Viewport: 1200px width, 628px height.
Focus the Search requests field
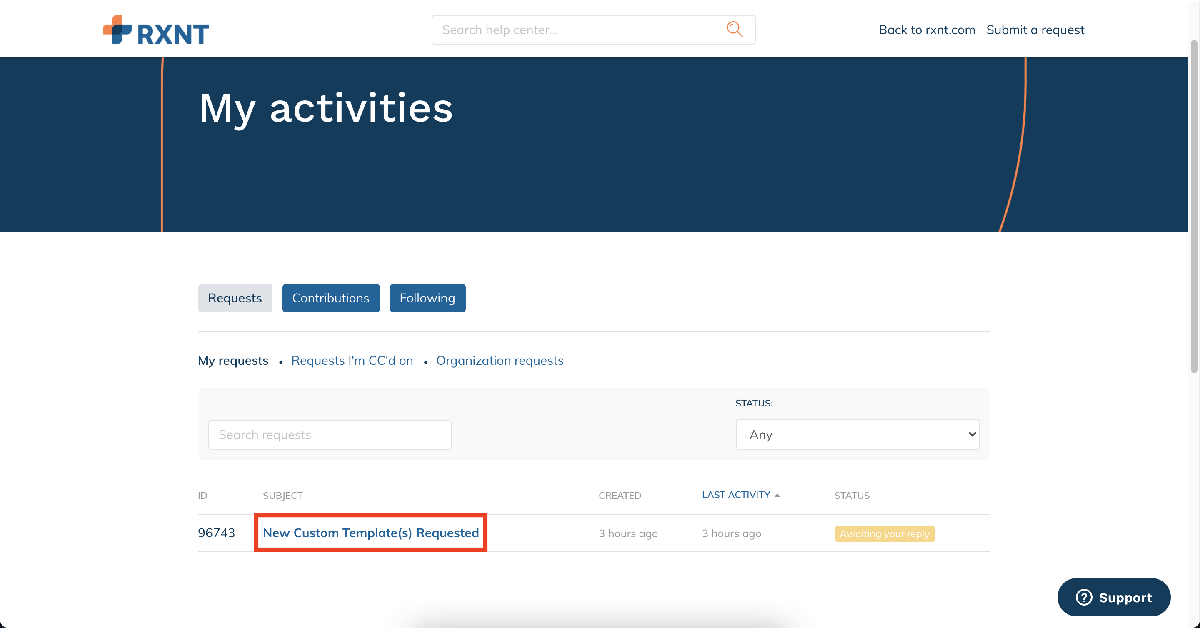coord(329,434)
